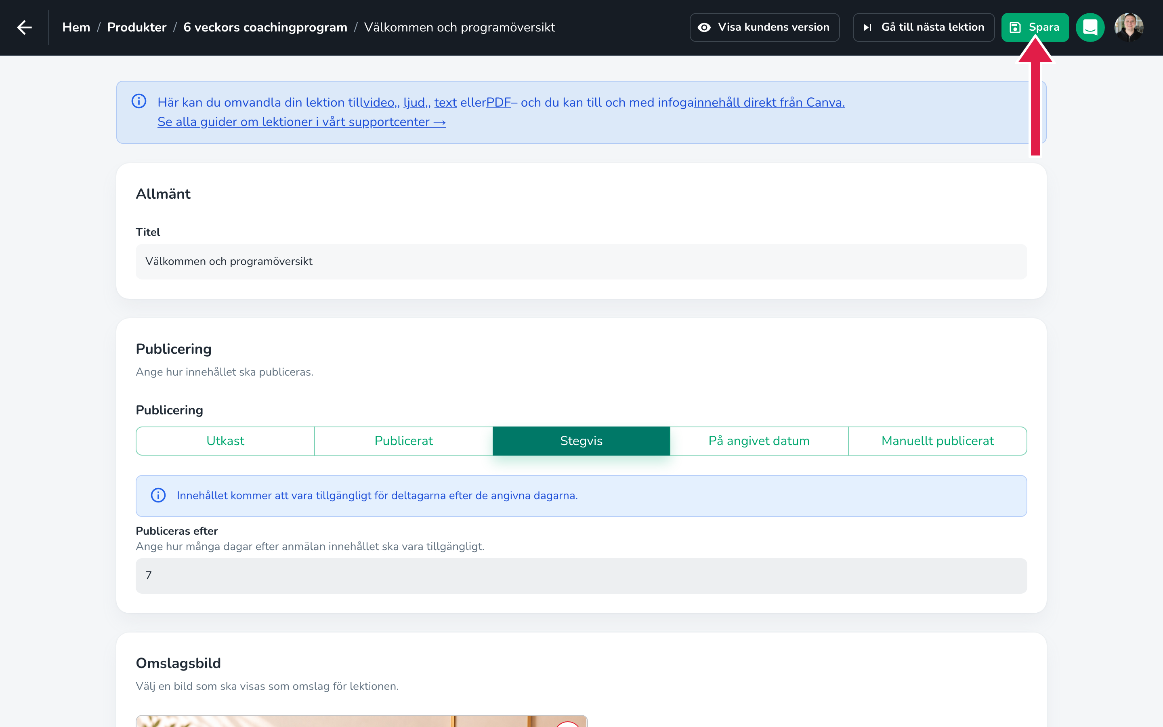Click Visa kundens version button
Screen dimensions: 1163x727
pos(764,27)
